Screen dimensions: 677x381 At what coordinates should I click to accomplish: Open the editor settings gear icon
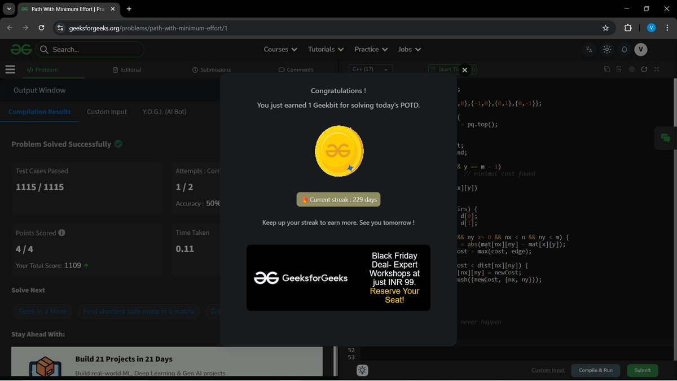pyautogui.click(x=631, y=69)
